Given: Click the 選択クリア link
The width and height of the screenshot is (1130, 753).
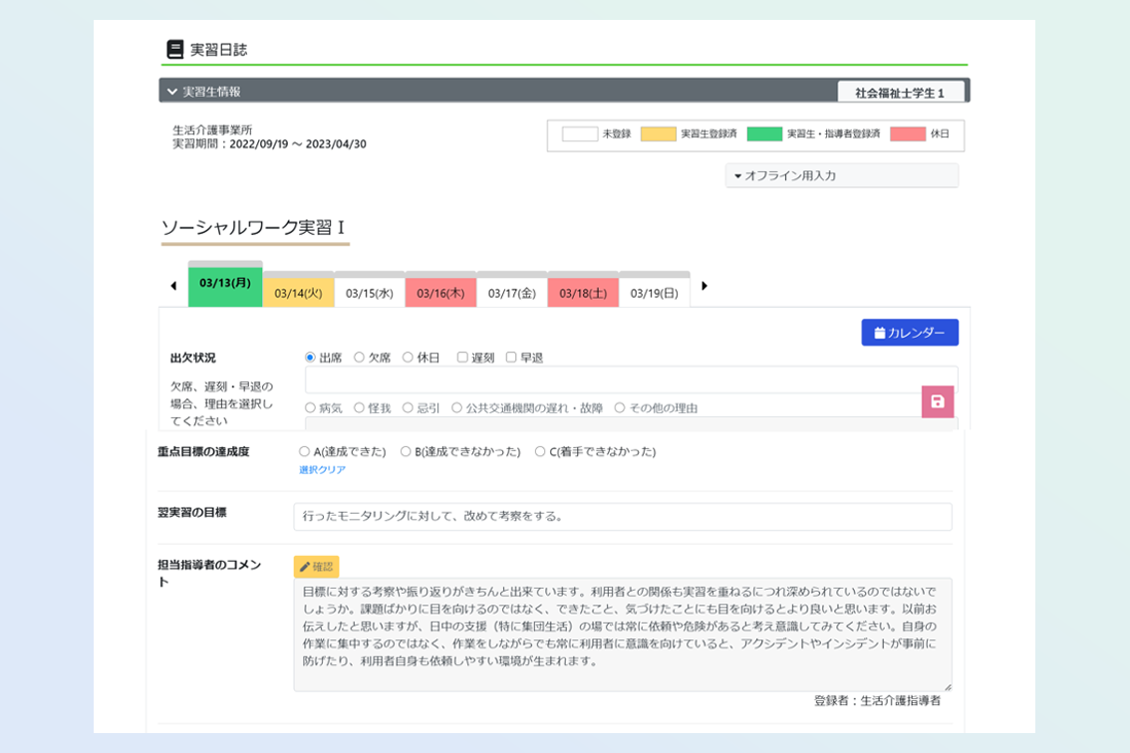Looking at the screenshot, I should tap(322, 470).
